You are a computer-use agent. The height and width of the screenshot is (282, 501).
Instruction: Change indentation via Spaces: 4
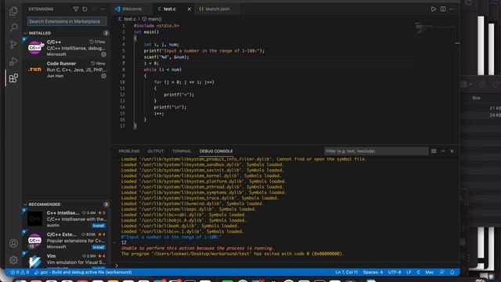[373, 272]
